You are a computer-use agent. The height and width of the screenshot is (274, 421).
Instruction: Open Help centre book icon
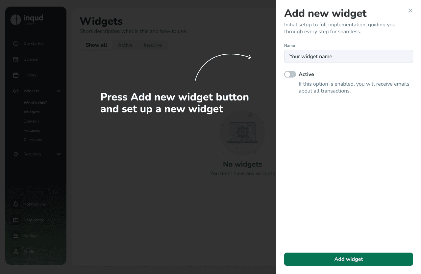(16, 220)
